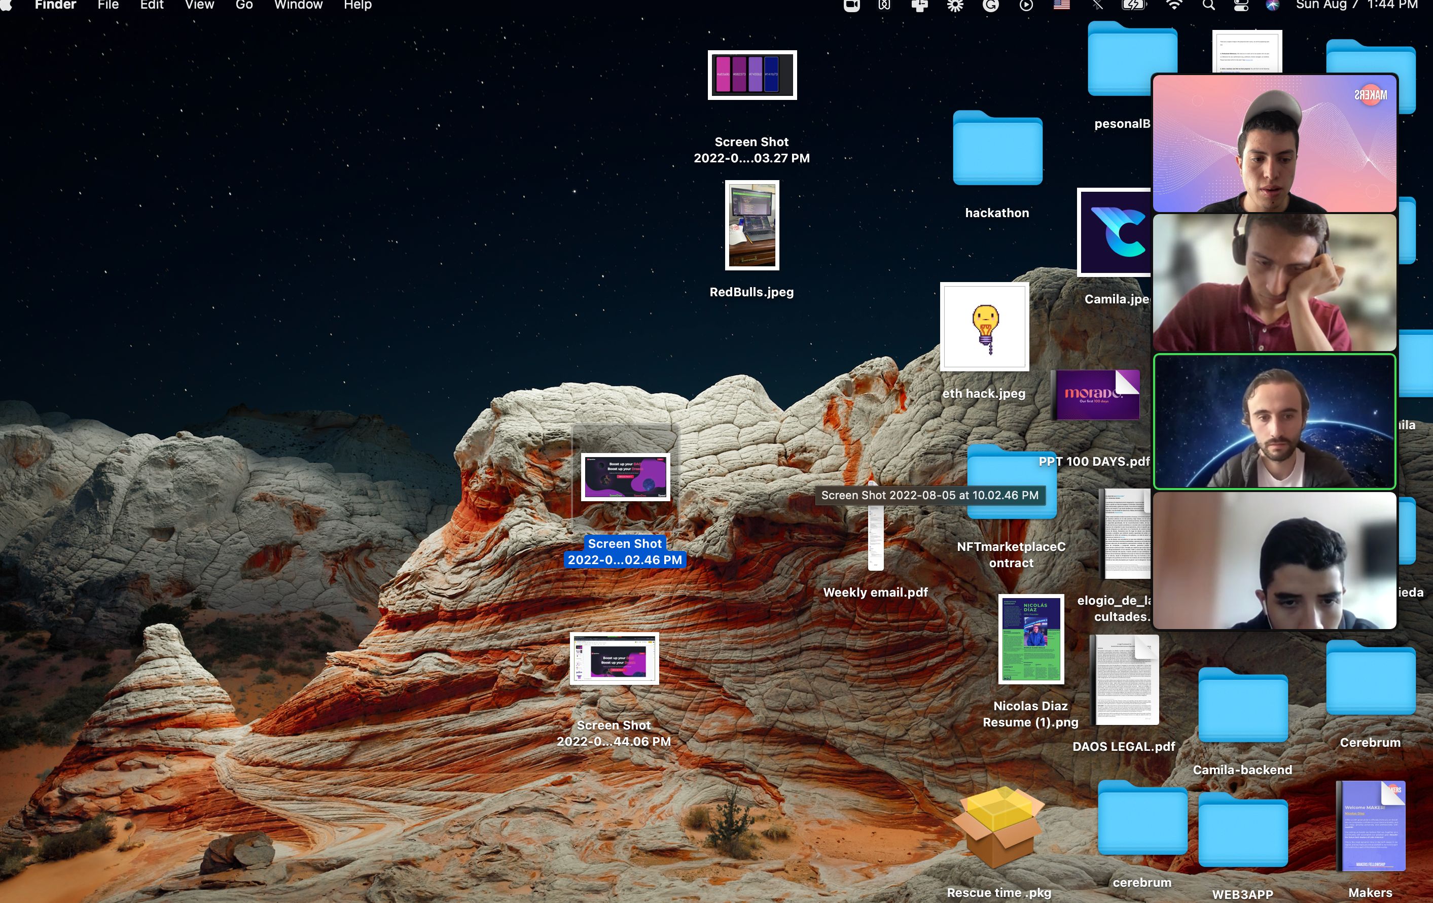Open the Edit menu

(152, 6)
